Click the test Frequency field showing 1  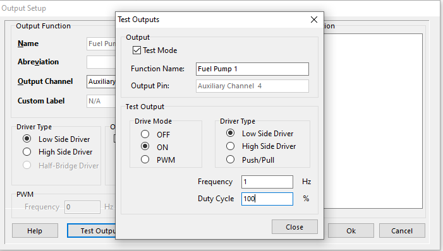[x=267, y=182]
